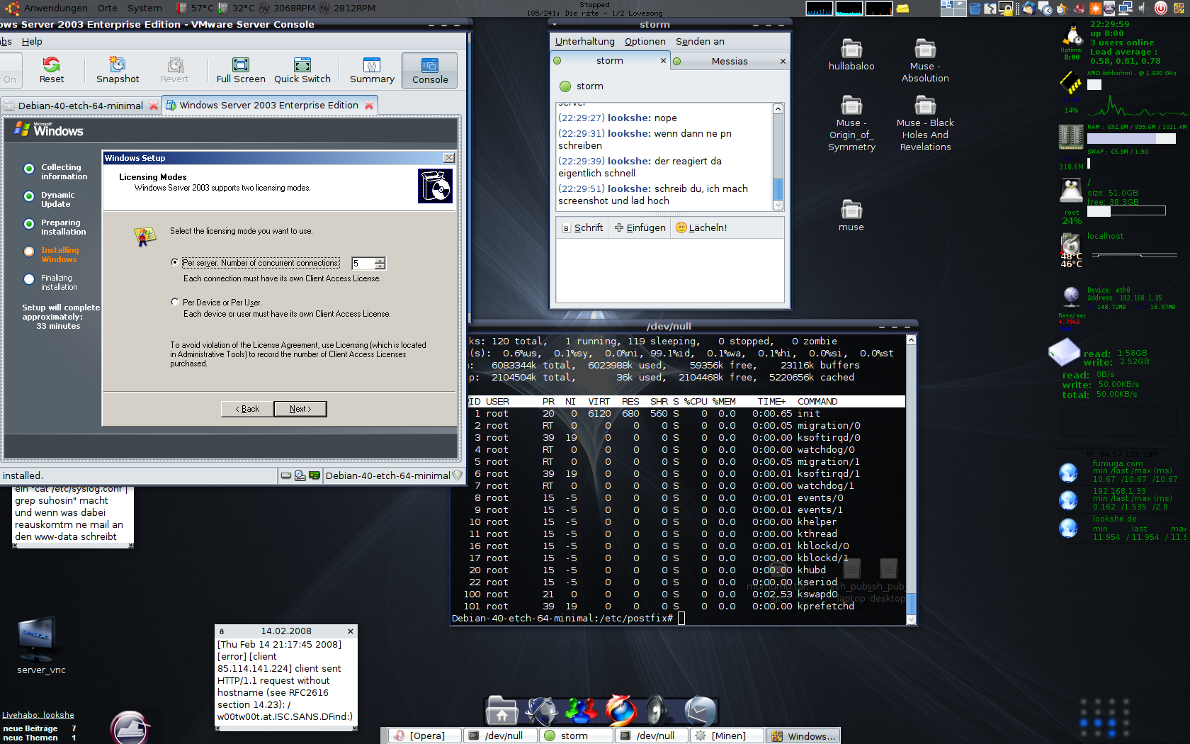The image size is (1190, 744).
Task: Click the messenger buddies dock icon
Action: click(x=582, y=711)
